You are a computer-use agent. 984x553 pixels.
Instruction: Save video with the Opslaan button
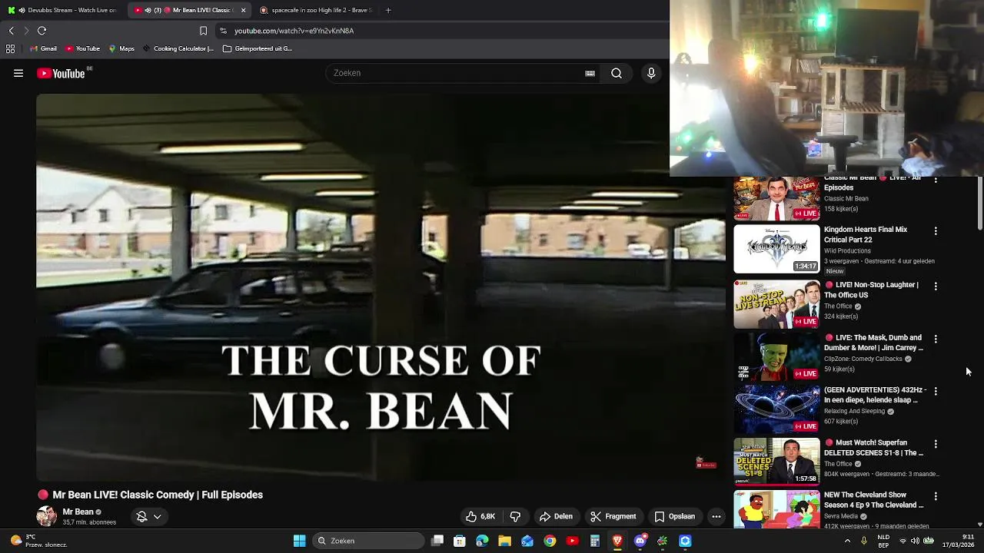point(674,516)
